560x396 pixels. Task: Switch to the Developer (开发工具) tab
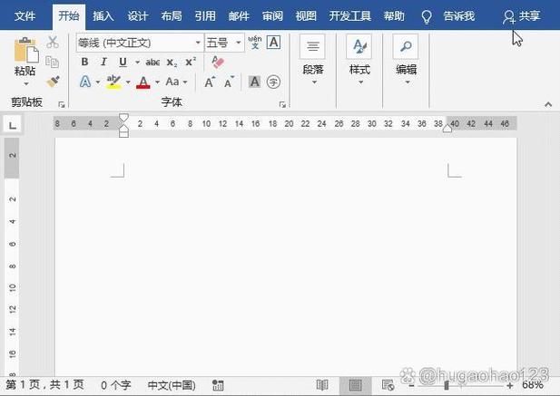point(350,16)
